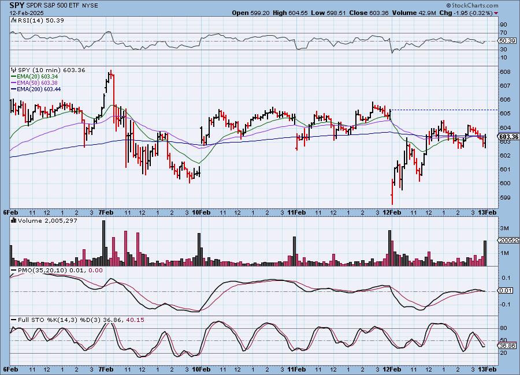Screen dimensions: 520x375
Task: Click the volume bars icon beside the Volume label
Action: click(x=14, y=220)
